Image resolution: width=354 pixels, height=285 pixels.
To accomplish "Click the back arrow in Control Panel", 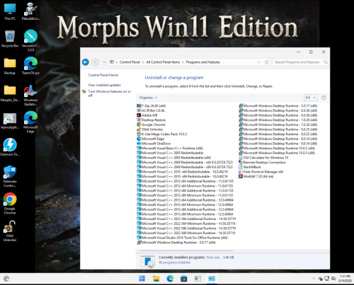I will pos(86,62).
